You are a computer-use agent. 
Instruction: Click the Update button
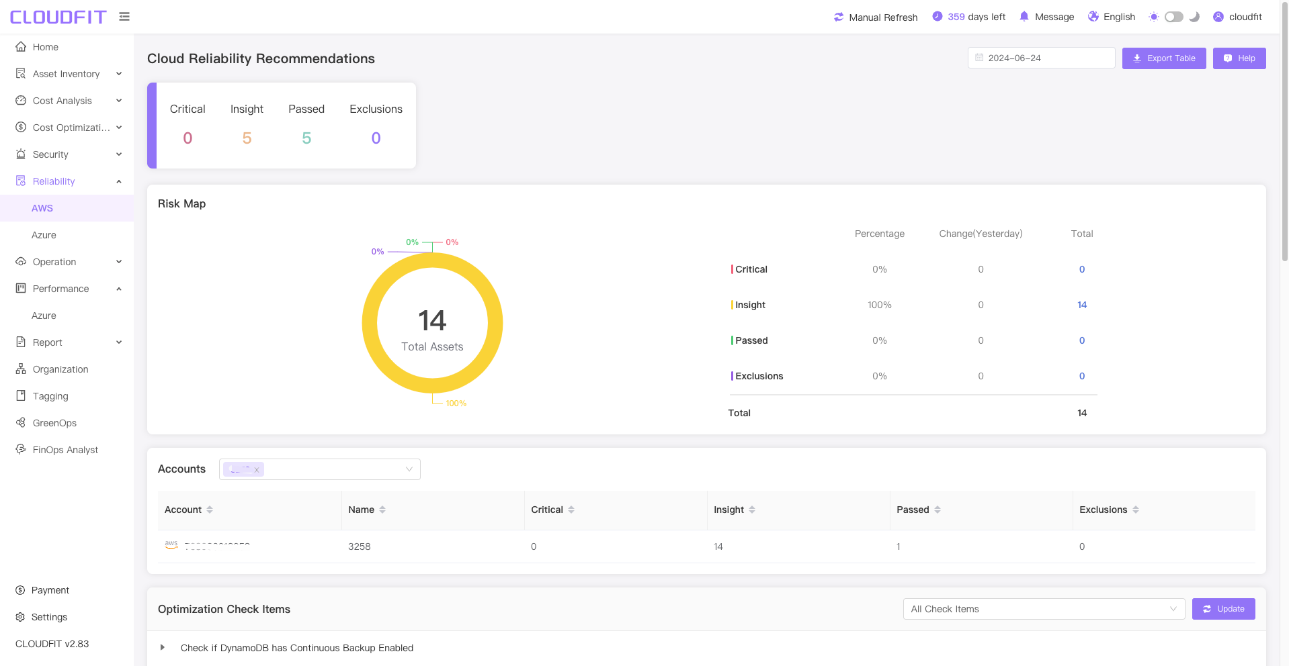point(1223,609)
